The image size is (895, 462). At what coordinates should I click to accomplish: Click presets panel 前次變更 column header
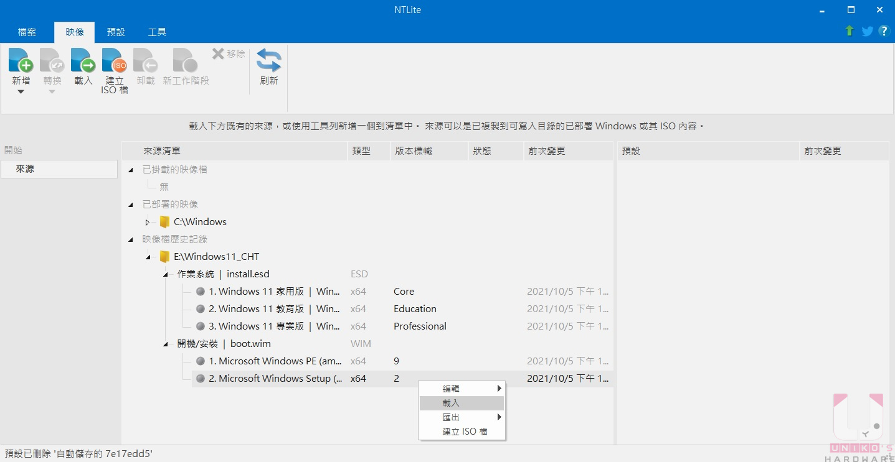(845, 151)
